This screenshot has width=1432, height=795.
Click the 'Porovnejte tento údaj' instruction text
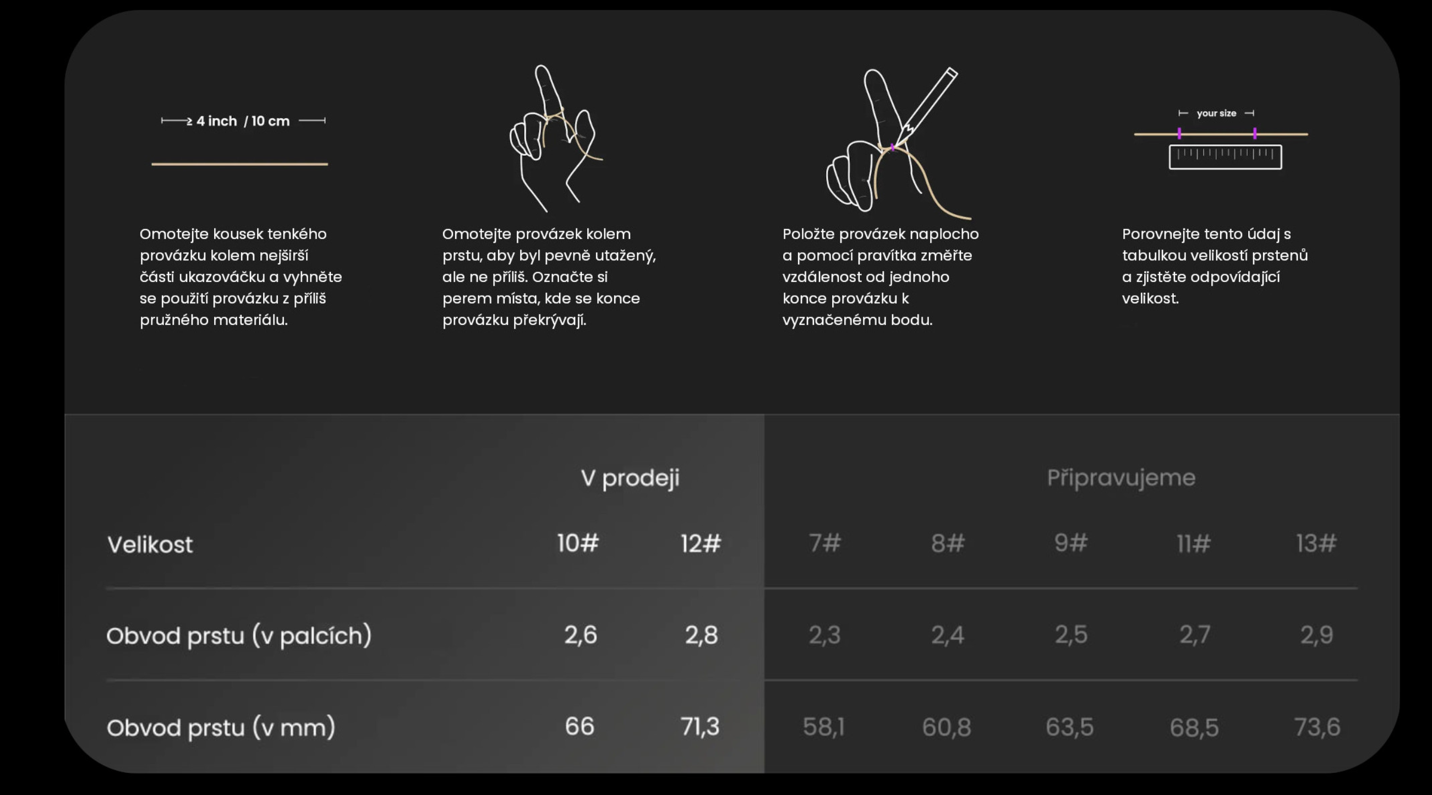pyautogui.click(x=1215, y=266)
